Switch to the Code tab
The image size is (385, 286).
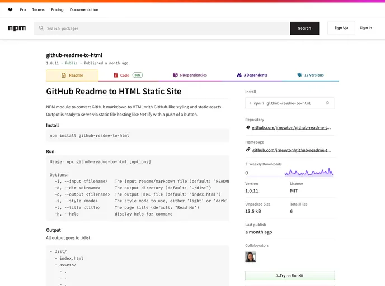[x=128, y=75]
